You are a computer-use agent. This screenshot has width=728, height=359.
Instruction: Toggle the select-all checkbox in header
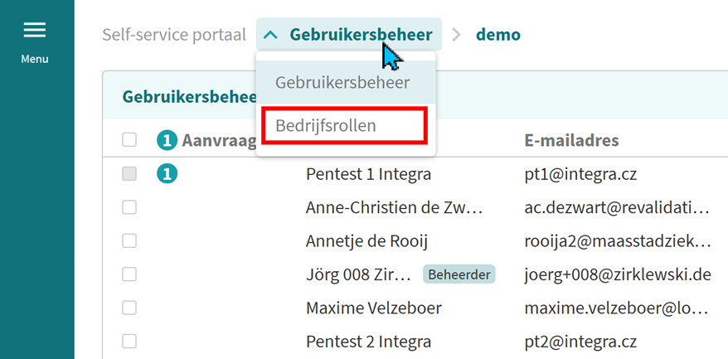click(129, 140)
